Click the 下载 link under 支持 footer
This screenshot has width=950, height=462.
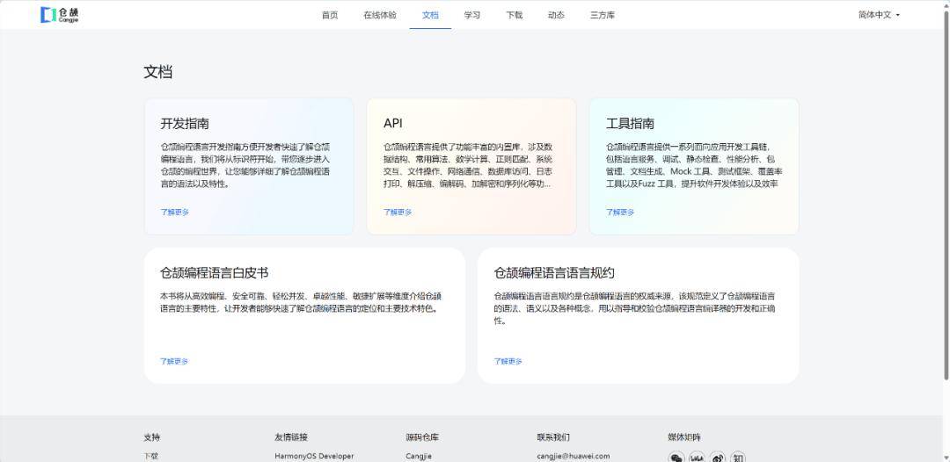(151, 457)
